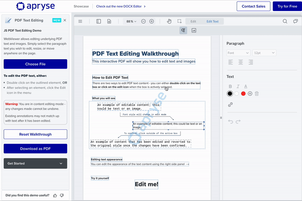
Task: Select the white color swatch
Action: click(x=237, y=94)
